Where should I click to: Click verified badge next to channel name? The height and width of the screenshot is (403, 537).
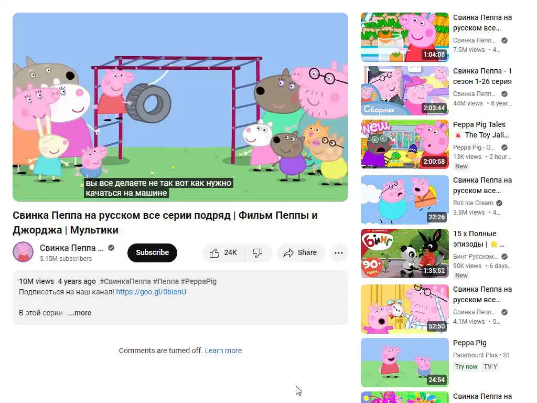click(111, 248)
